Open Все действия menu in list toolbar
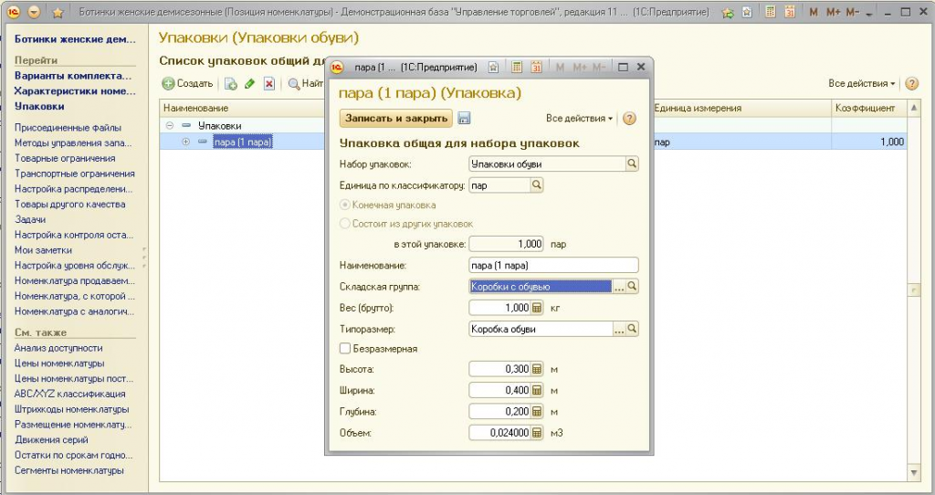Image resolution: width=935 pixels, height=495 pixels. [x=862, y=83]
